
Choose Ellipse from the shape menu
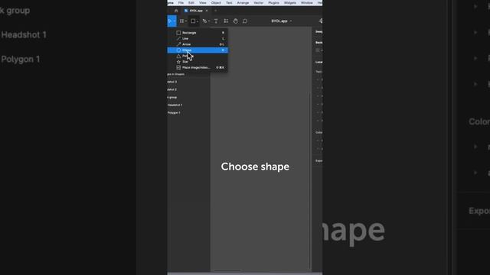[x=198, y=50]
